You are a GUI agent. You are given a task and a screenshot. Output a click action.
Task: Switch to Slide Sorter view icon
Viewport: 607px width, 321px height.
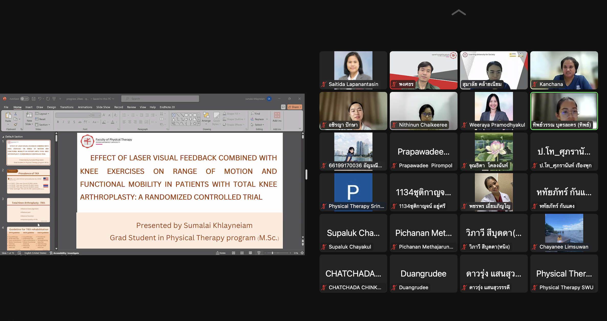(x=242, y=253)
